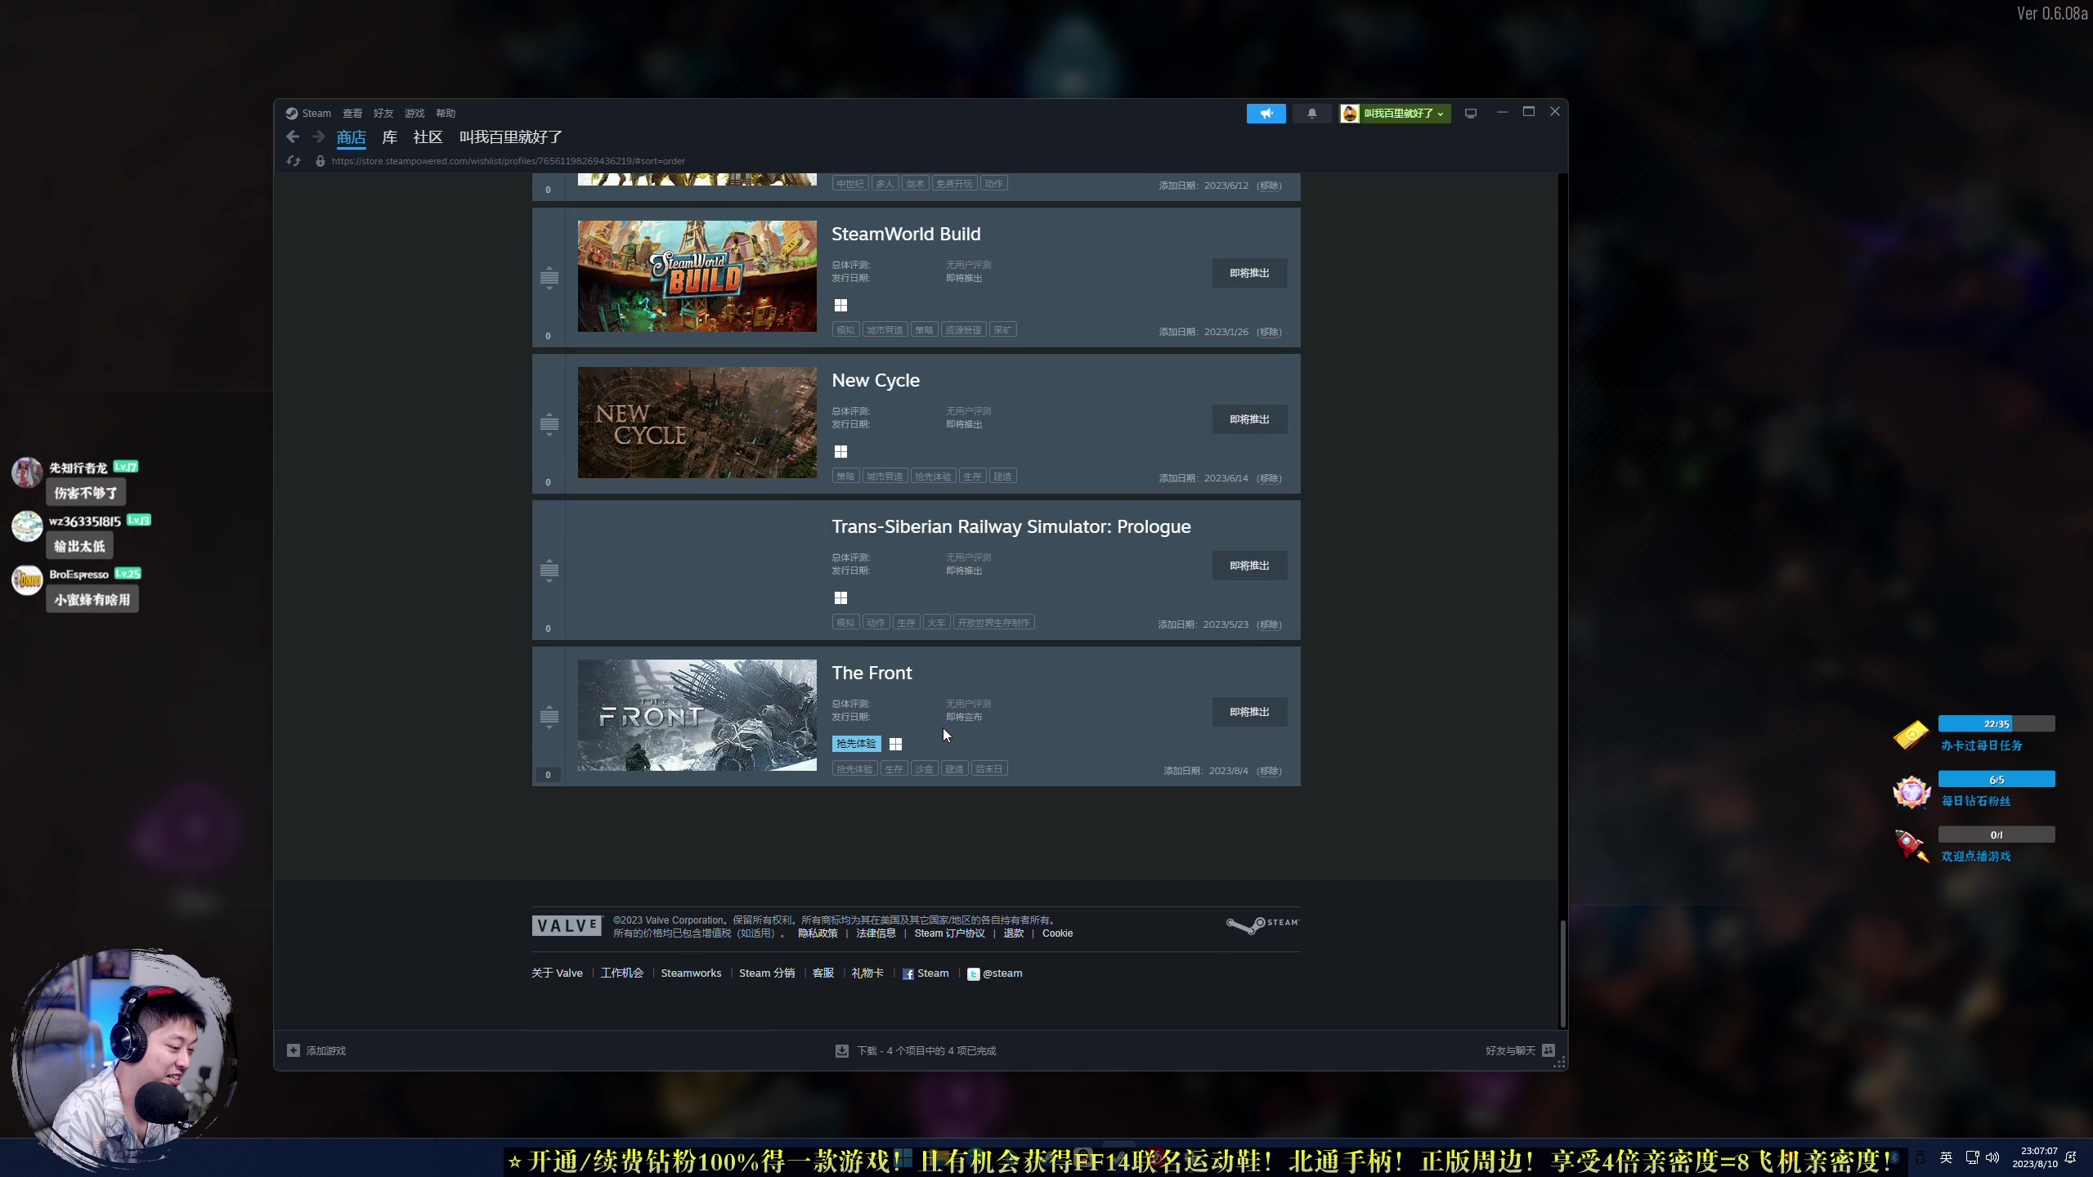The height and width of the screenshot is (1177, 2093).
Task: Open the taskbar volume icon
Action: (1992, 1157)
